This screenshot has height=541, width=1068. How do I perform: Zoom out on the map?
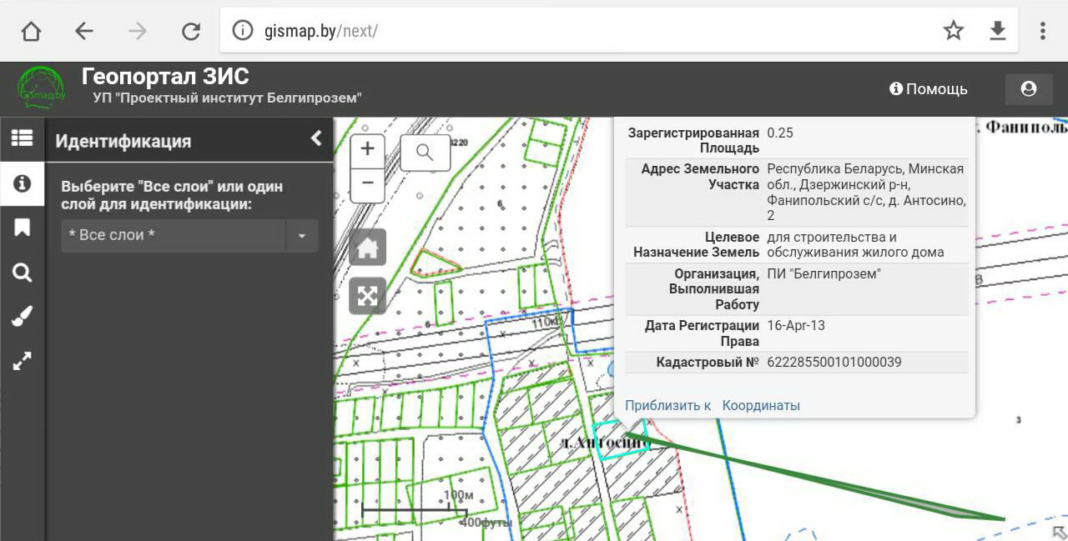point(367,184)
